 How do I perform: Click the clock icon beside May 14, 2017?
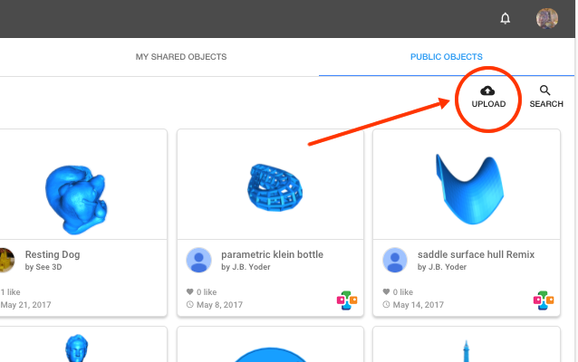pyautogui.click(x=386, y=305)
